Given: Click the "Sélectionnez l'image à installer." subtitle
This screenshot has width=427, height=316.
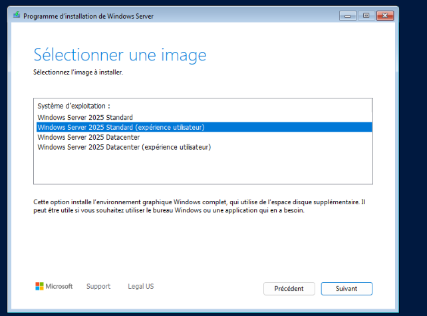Looking at the screenshot, I should 78,72.
